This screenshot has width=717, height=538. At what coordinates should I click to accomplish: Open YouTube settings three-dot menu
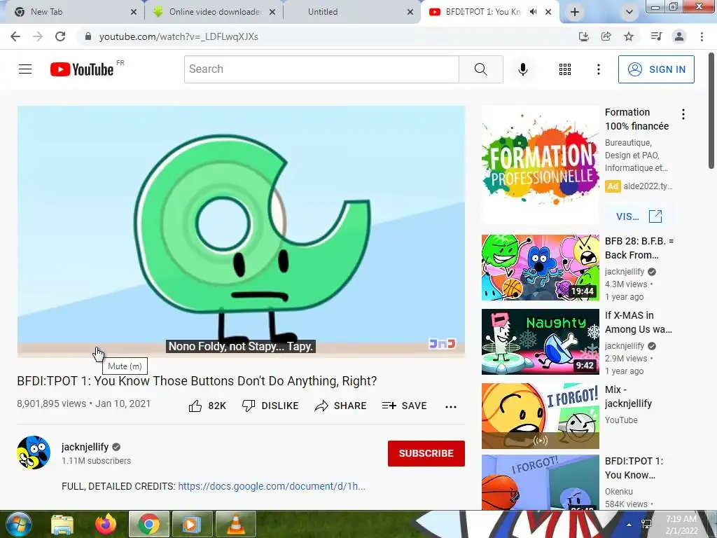(598, 69)
